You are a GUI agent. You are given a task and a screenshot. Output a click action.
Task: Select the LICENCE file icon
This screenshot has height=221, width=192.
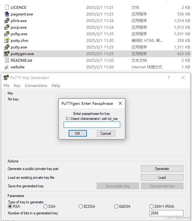[x=7, y=7]
